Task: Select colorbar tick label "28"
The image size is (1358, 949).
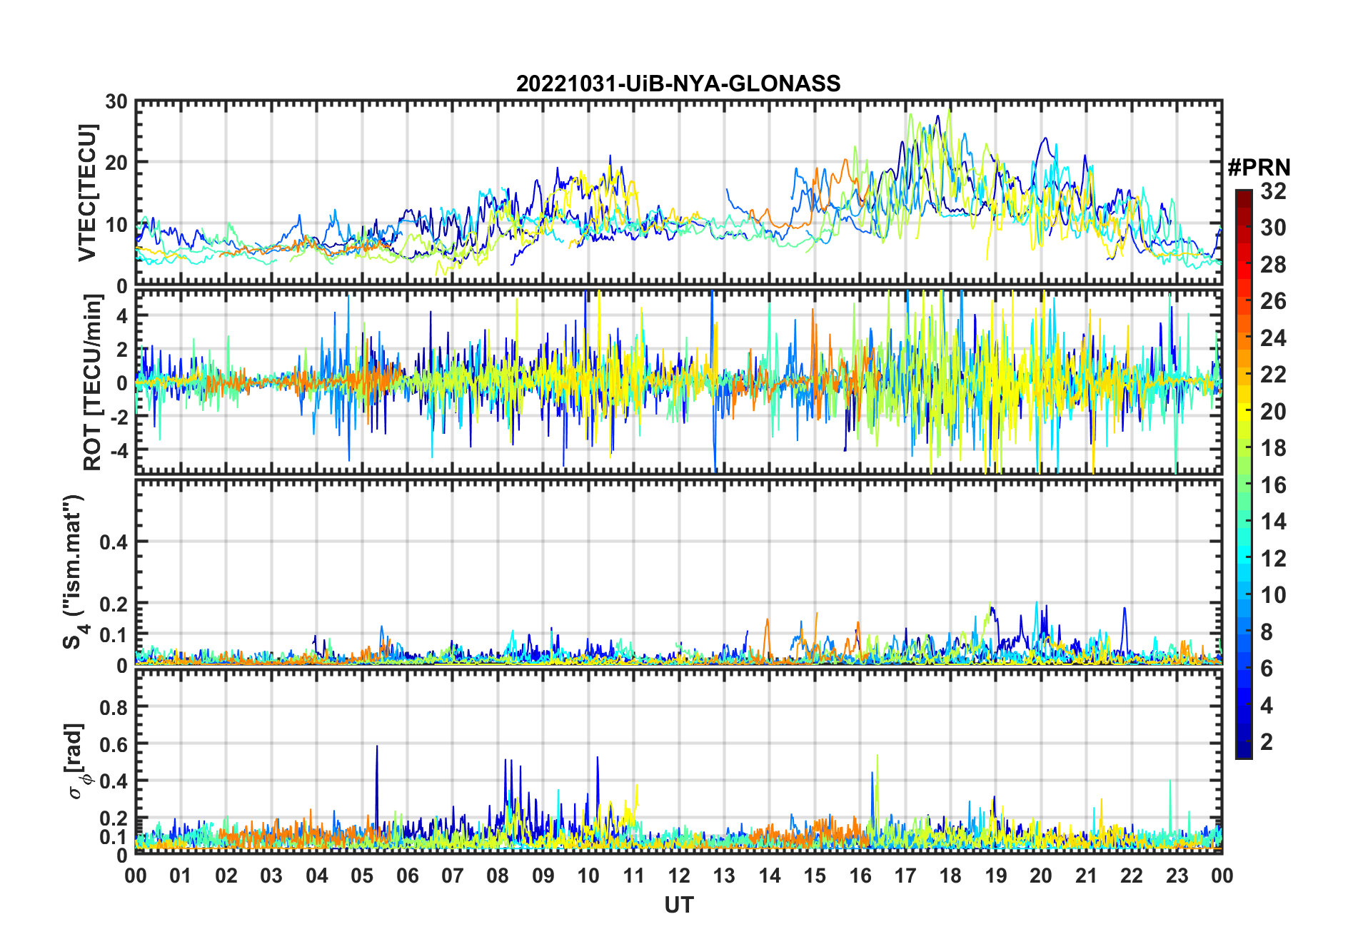Action: (x=1273, y=265)
